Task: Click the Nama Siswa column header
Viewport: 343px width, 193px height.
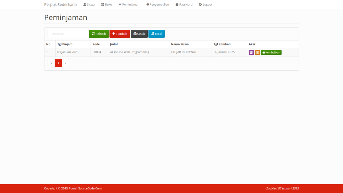Action: click(x=180, y=44)
